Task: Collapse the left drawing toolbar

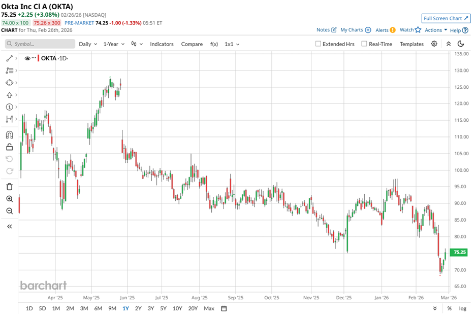Action: [9, 227]
